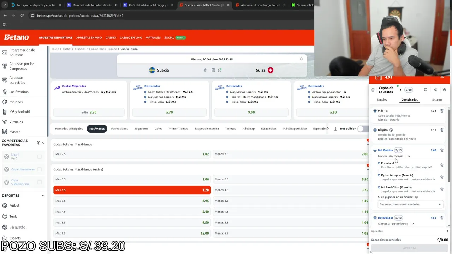This screenshot has height=254, width=452.
Task: Delete the Michael Olise selection
Action: (x=442, y=189)
